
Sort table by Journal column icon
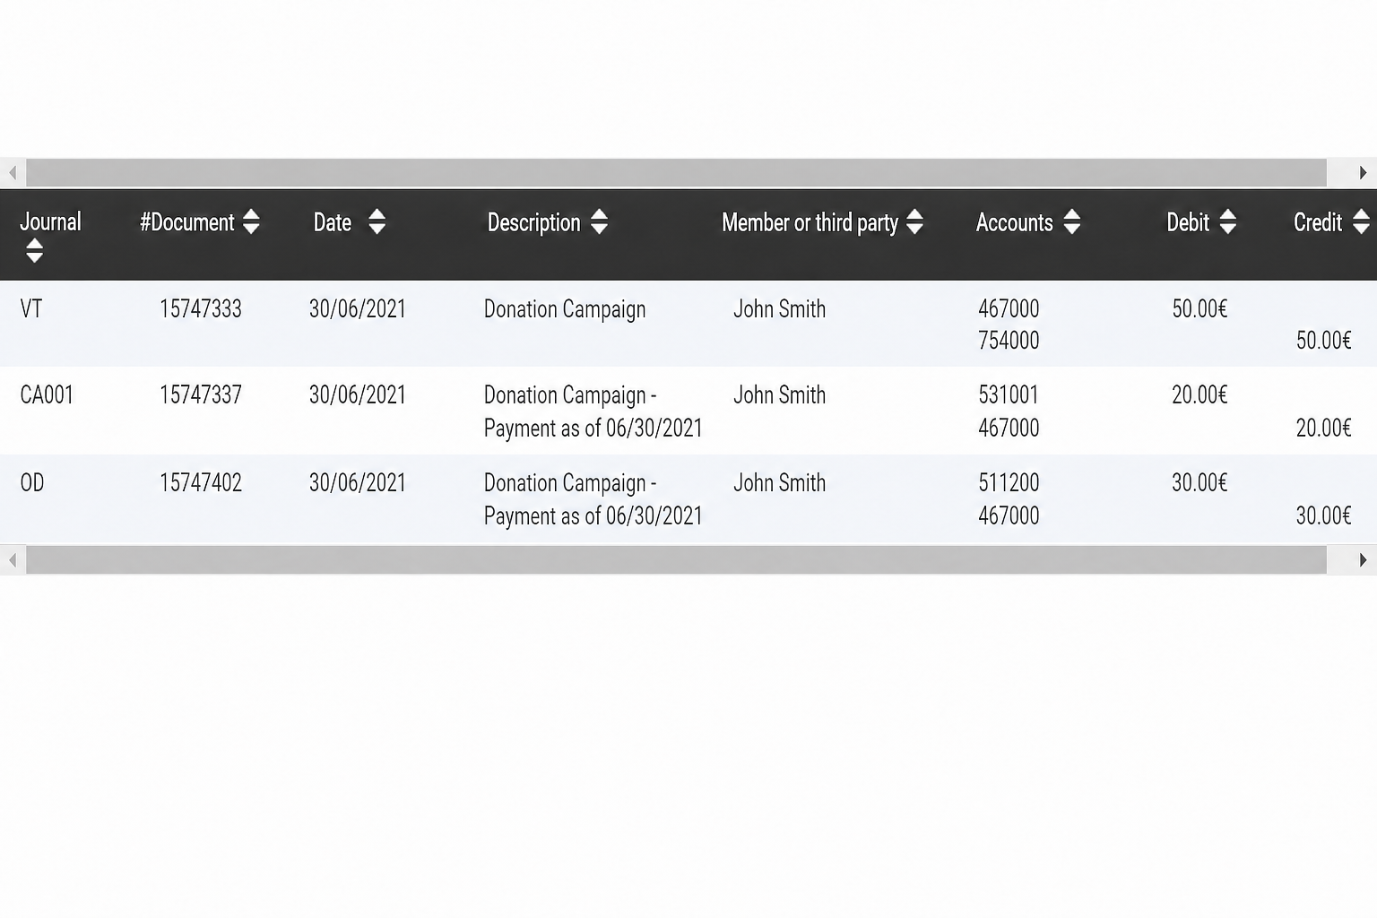34,251
